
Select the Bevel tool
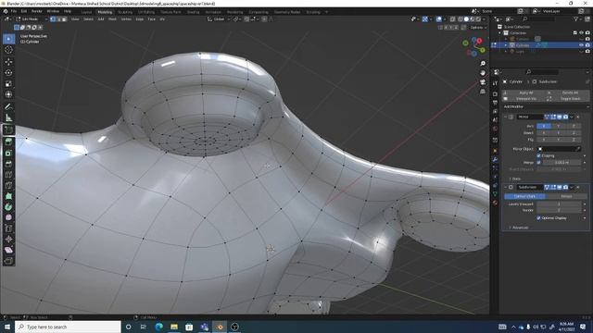click(8, 164)
